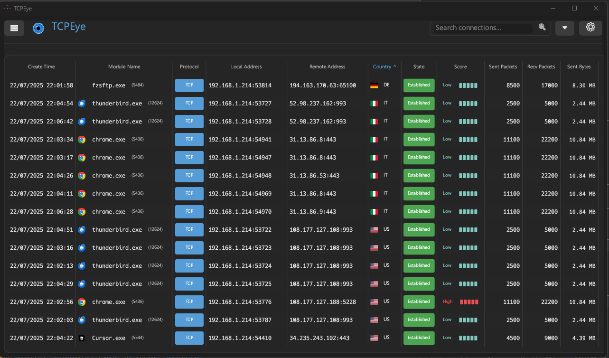Select remote address 194.163.170.63:65100

coord(323,85)
